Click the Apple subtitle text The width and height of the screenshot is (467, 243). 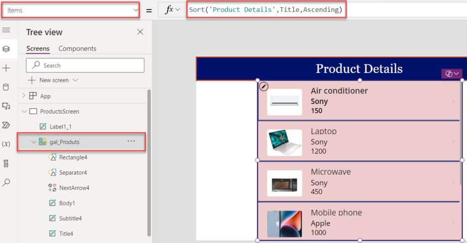(321, 223)
